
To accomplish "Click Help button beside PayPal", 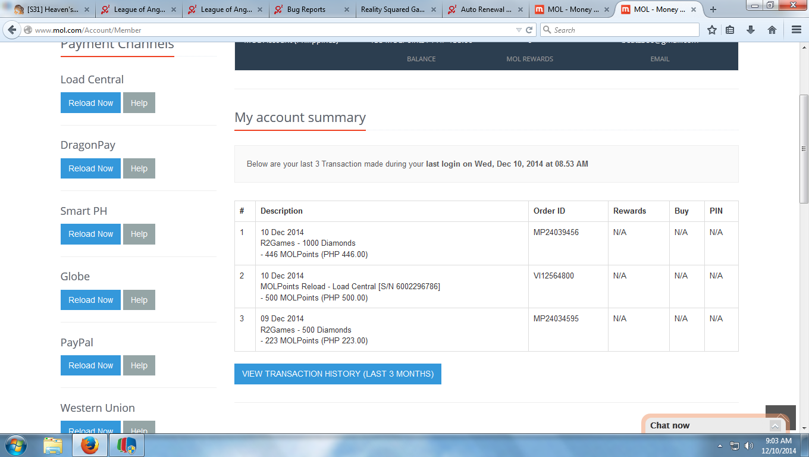I will 139,365.
